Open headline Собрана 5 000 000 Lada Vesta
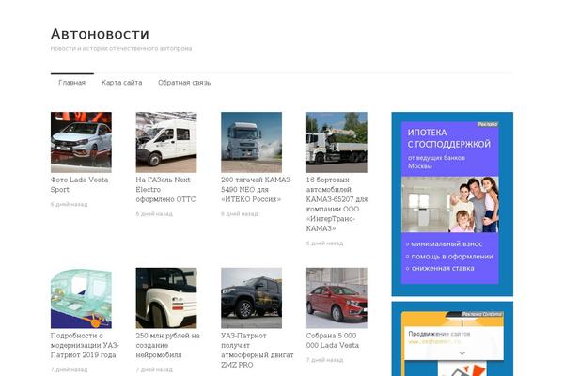Image resolution: width=564 pixels, height=376 pixels. (x=333, y=340)
